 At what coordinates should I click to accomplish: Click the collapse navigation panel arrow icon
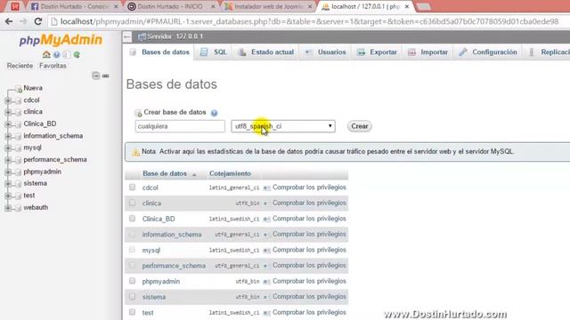126,36
